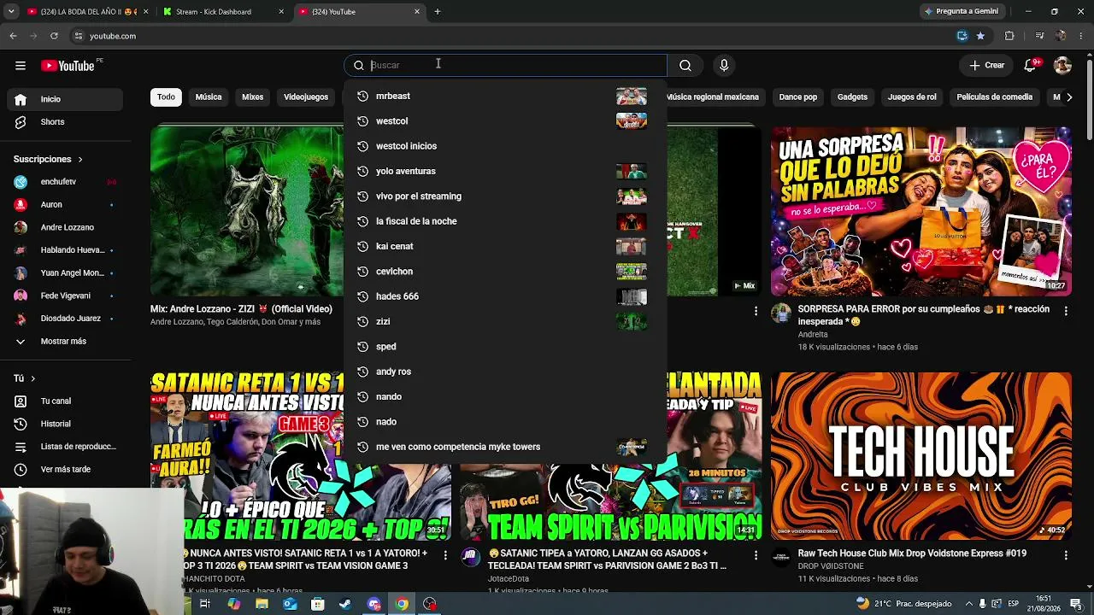Open Inicio in the sidebar
The height and width of the screenshot is (615, 1094).
coord(65,99)
